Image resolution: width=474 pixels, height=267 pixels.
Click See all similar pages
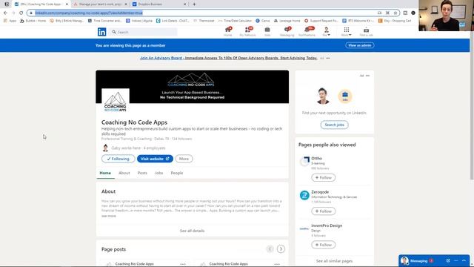click(x=334, y=260)
